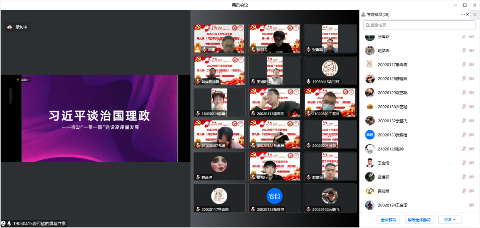Click the 19030415麦可欣的屏幕共享 status label

point(39,223)
